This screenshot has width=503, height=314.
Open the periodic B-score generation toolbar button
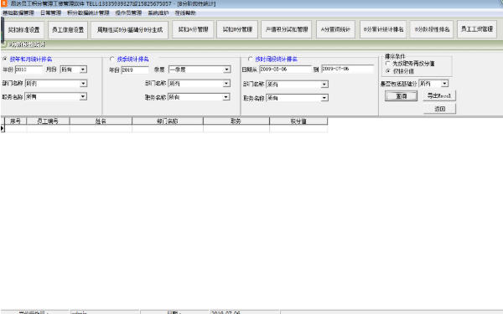coord(130,30)
